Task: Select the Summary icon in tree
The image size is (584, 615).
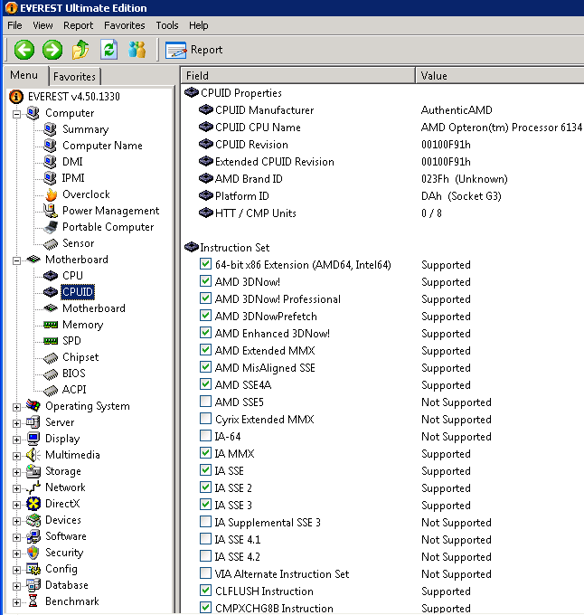Action: point(50,129)
